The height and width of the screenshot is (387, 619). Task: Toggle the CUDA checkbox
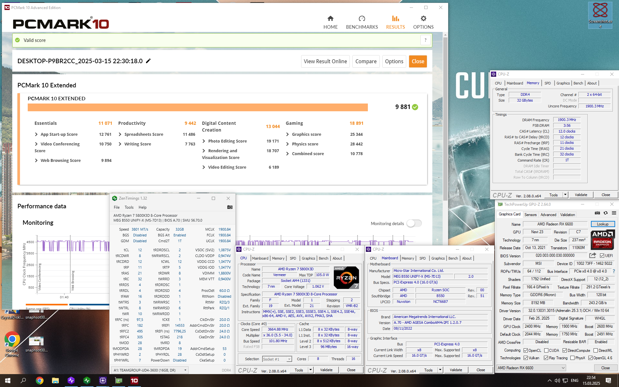click(x=546, y=350)
